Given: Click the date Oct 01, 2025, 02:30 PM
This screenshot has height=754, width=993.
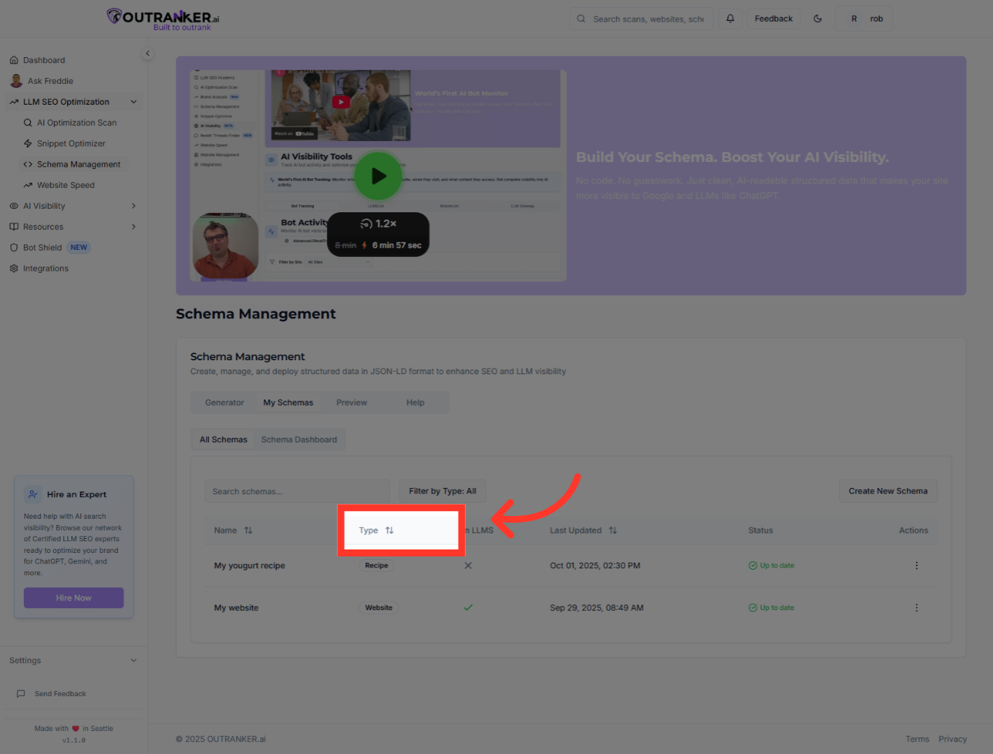Looking at the screenshot, I should tap(595, 565).
